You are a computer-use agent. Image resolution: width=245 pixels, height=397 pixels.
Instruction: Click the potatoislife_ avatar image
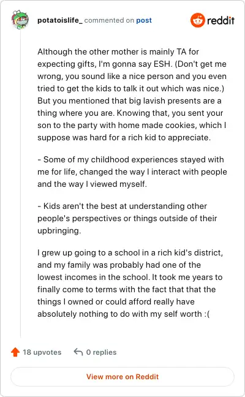pyautogui.click(x=20, y=20)
